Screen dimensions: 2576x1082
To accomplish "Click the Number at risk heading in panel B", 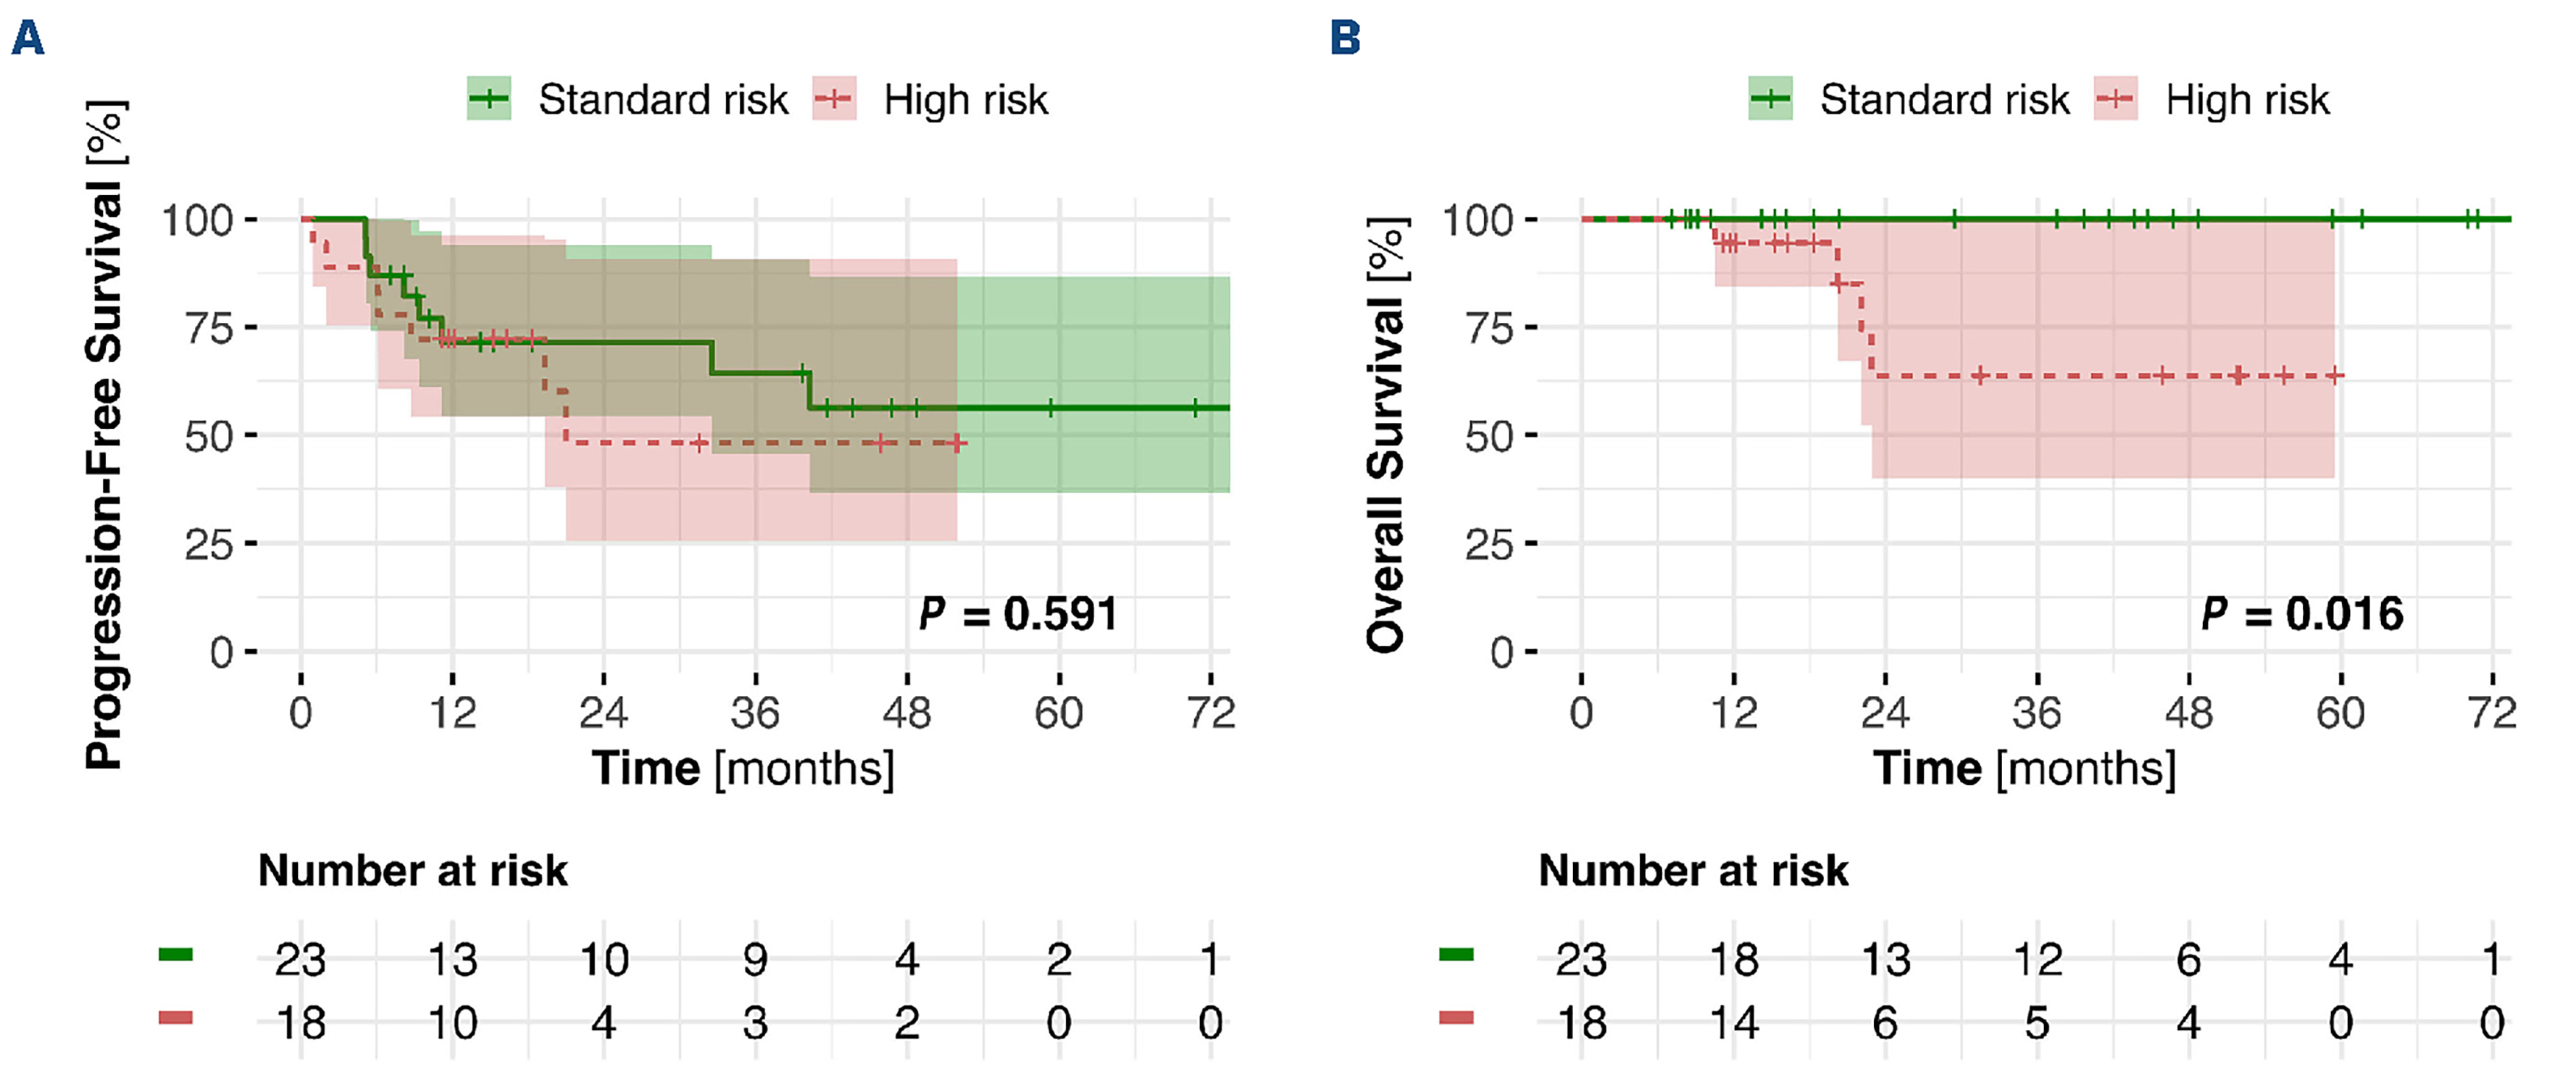I will [1693, 871].
